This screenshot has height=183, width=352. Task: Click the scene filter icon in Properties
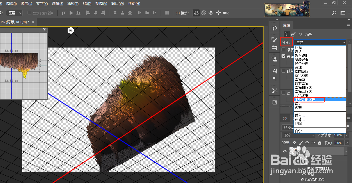(x=286, y=34)
